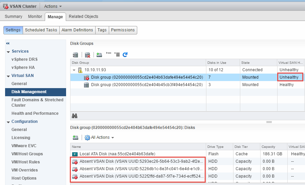
Task: Open the Alarm Definitions sub-tab
Action: pos(77,30)
